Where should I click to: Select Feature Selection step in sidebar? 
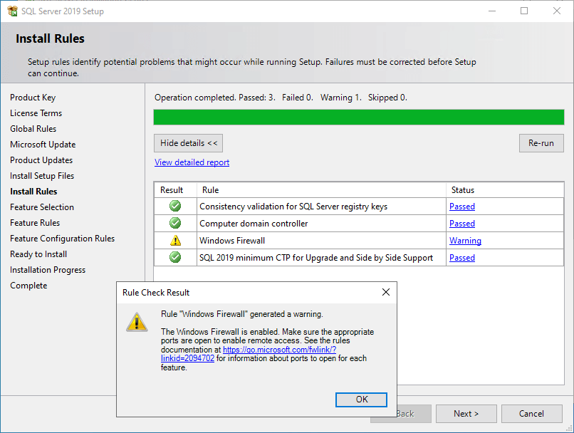tap(42, 207)
